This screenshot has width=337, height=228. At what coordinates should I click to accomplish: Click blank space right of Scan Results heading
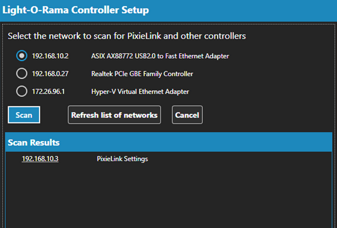(x=220, y=142)
